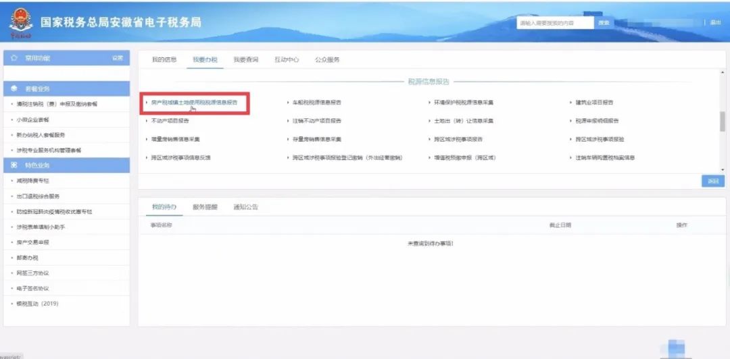This screenshot has width=730, height=359.
Task: Open 防控新冠肺炎疫情税收优惠专栏
Action: point(54,212)
